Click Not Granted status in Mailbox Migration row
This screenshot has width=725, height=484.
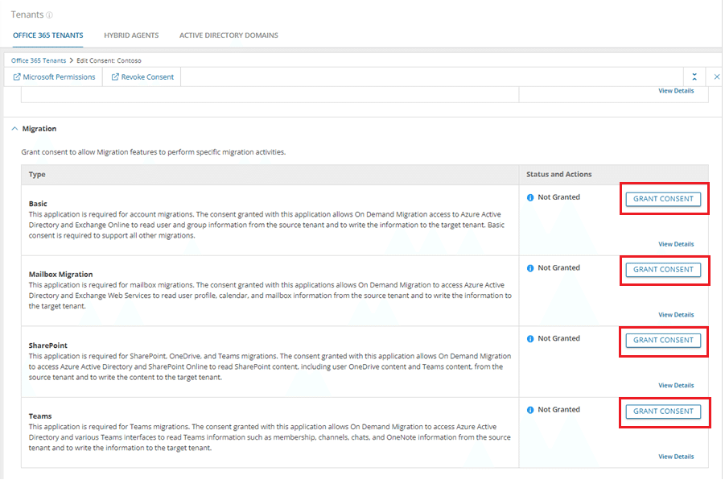pyautogui.click(x=558, y=268)
